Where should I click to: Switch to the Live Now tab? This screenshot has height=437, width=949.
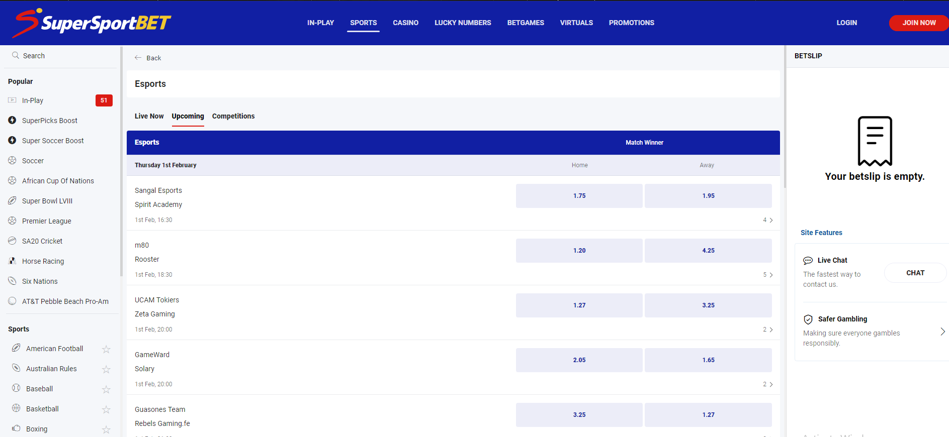tap(149, 116)
